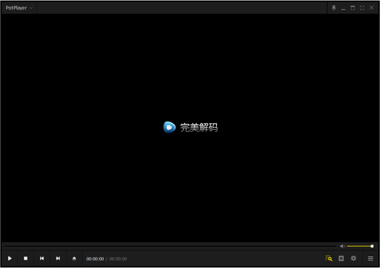Pin the window always on top
The image size is (380, 268).
[x=334, y=8]
